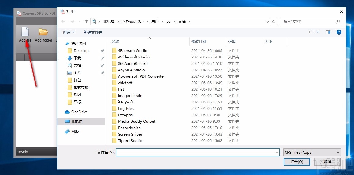Change the view layout icon
354x175 pixels.
[311, 32]
